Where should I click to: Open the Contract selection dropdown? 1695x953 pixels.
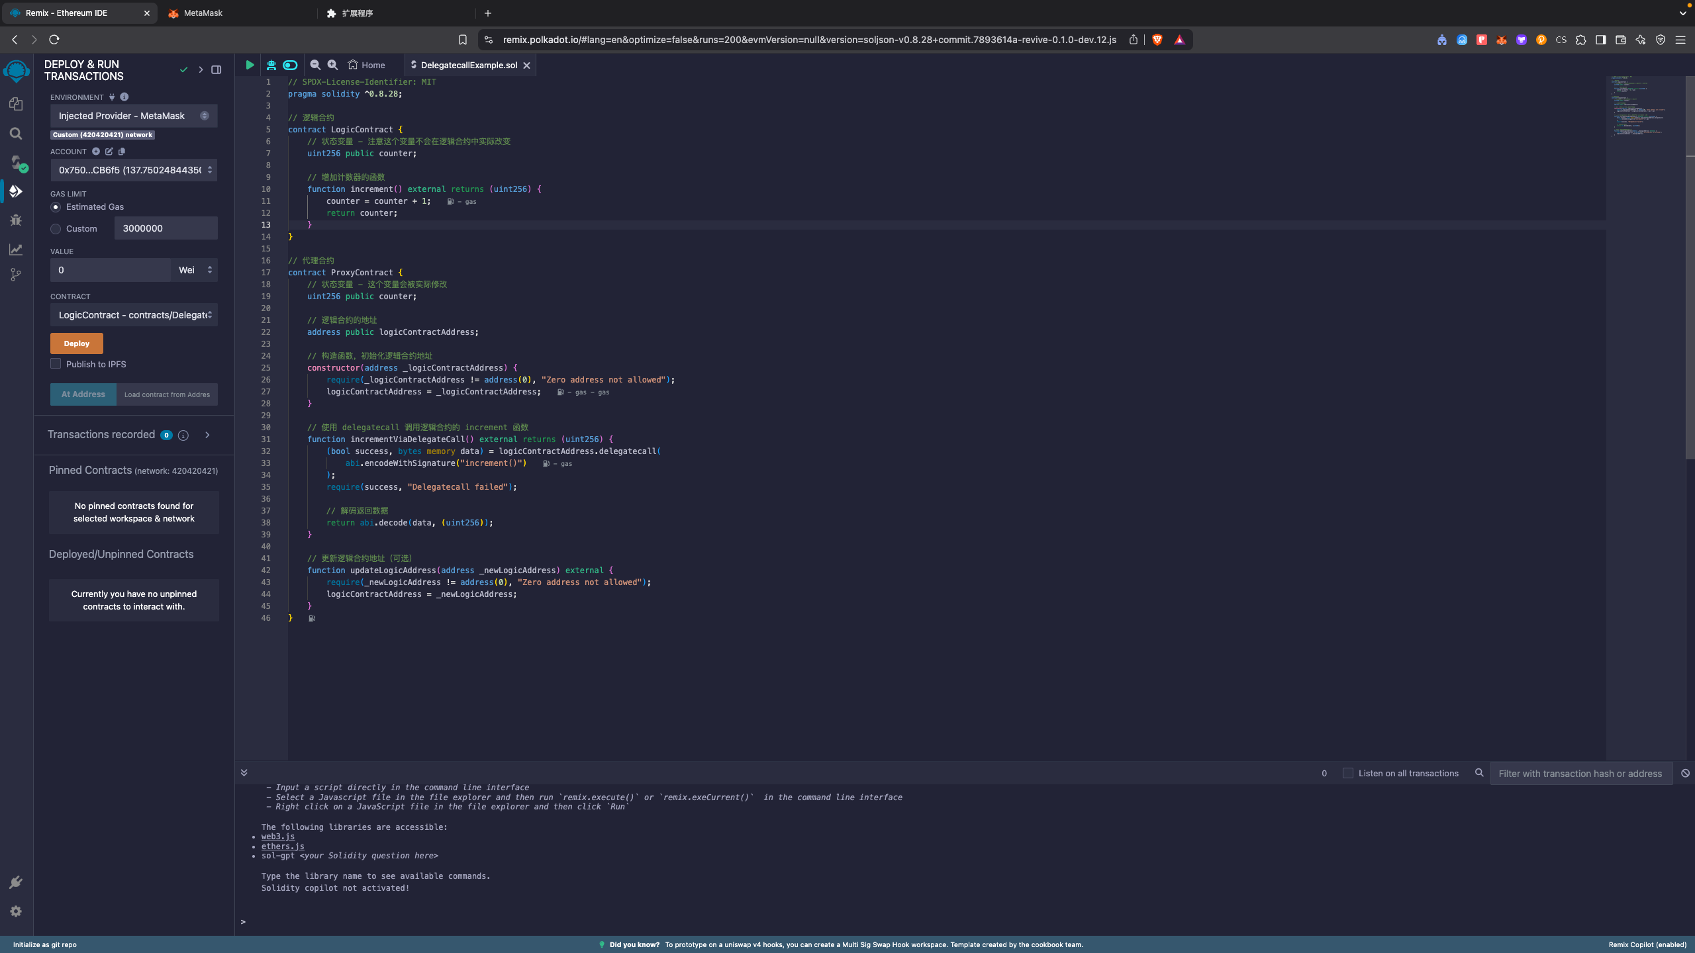[134, 315]
